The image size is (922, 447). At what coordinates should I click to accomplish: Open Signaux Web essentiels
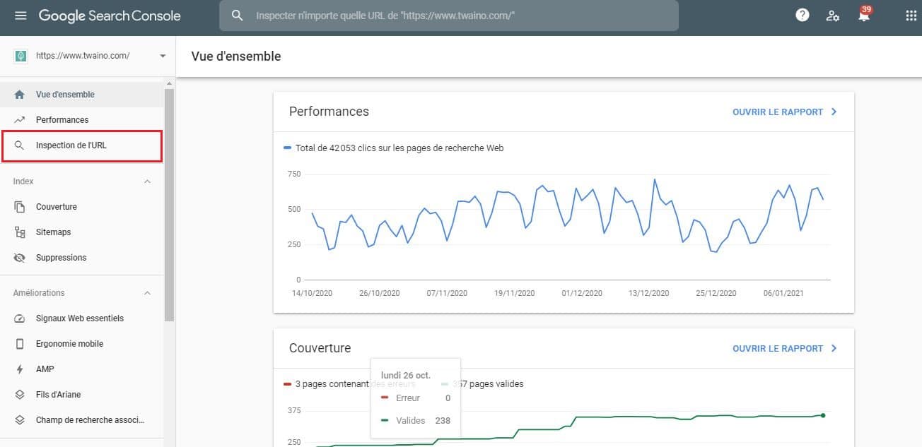click(82, 318)
